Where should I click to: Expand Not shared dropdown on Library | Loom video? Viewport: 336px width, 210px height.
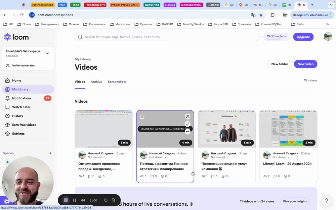[281, 157]
